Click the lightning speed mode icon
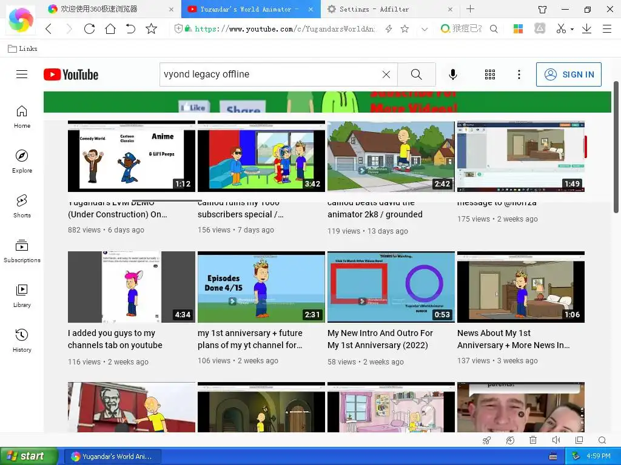 pos(389,28)
